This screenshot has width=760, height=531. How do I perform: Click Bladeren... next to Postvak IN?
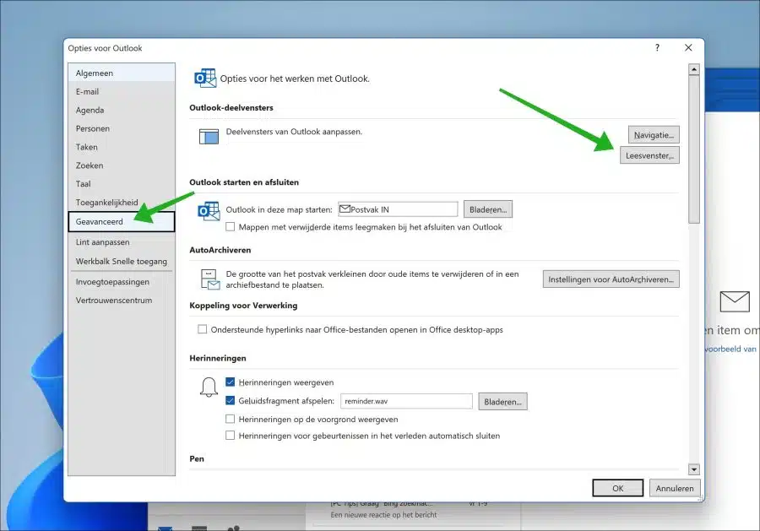488,209
